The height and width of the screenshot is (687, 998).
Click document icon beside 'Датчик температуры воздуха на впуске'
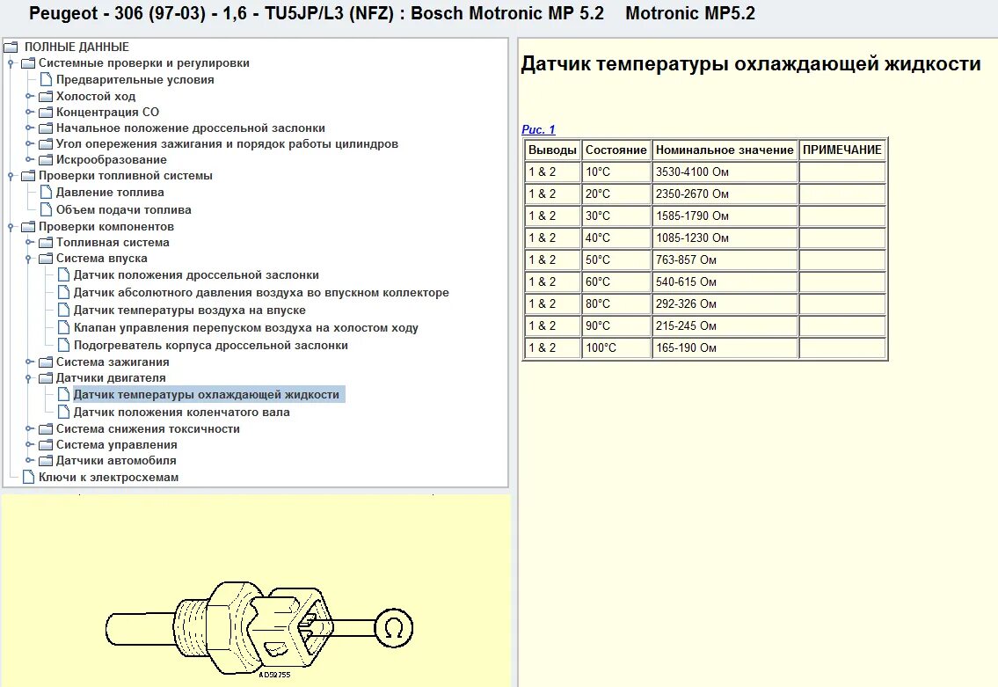pyautogui.click(x=63, y=310)
